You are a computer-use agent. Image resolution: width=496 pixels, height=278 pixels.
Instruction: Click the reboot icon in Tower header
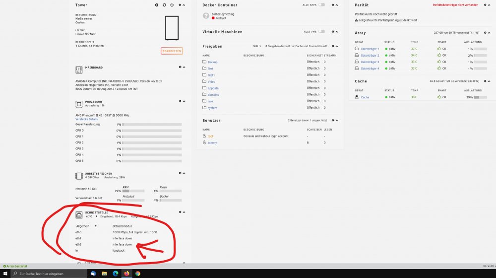tap(164, 5)
